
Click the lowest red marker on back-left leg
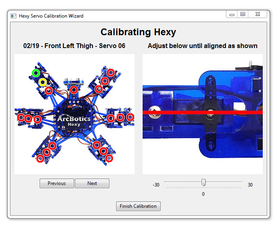(x=40, y=159)
